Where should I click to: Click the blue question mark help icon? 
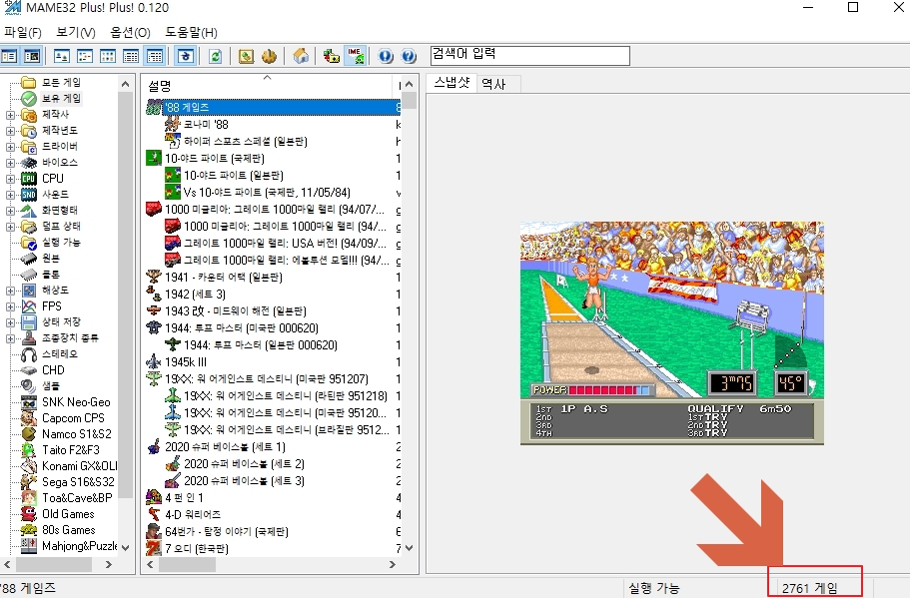(x=409, y=56)
